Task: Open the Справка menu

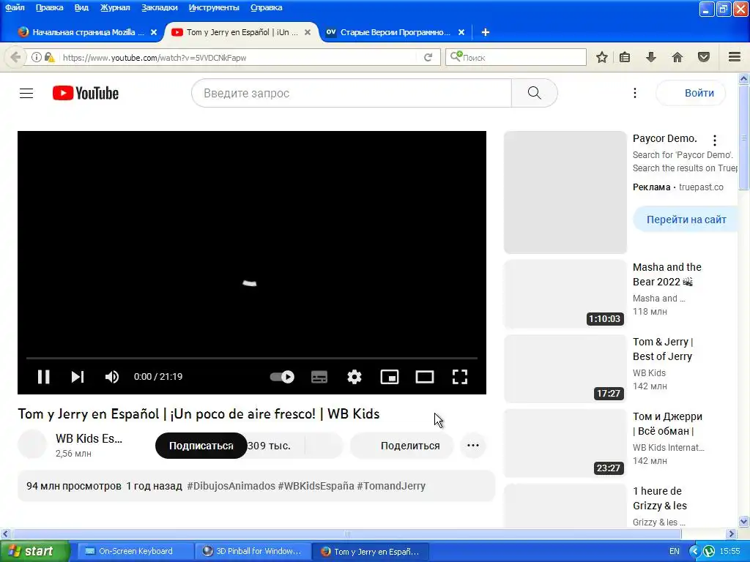Action: (x=266, y=7)
